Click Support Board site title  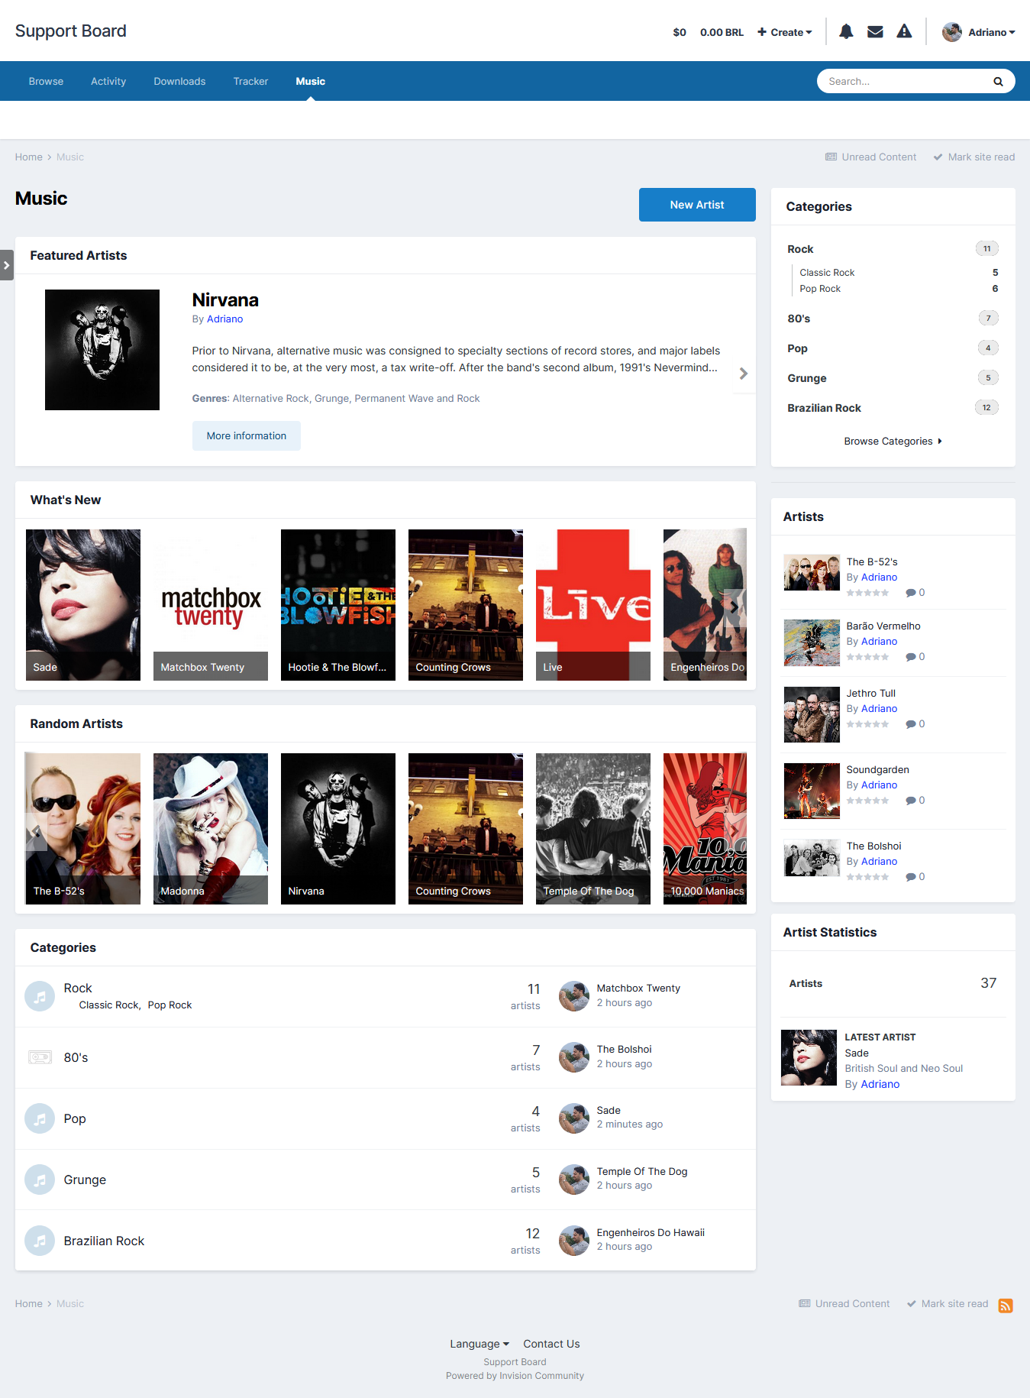tap(71, 31)
